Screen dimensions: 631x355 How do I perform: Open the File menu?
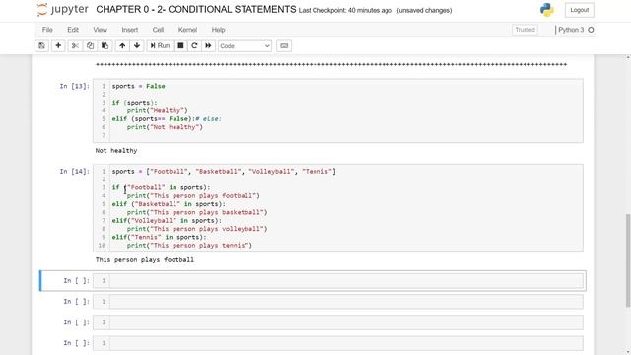47,30
